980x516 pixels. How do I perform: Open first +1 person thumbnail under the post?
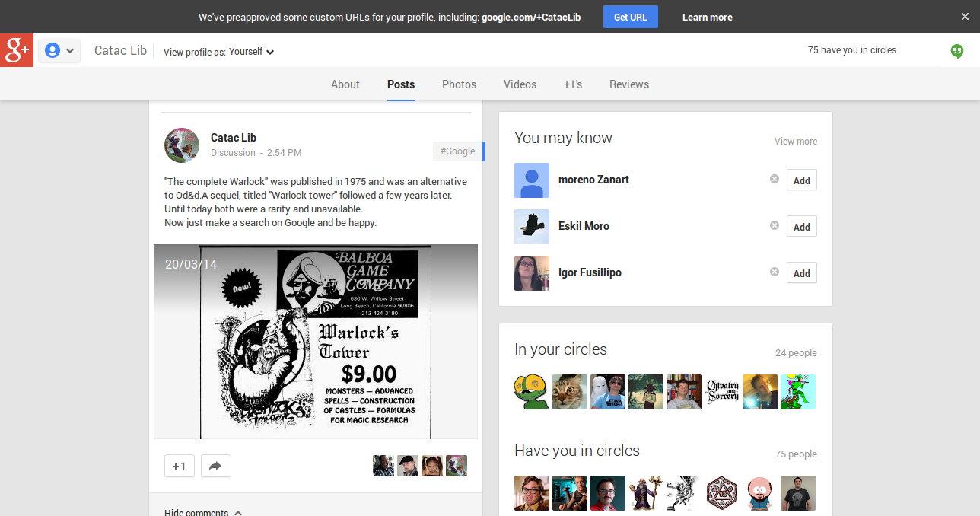[383, 466]
